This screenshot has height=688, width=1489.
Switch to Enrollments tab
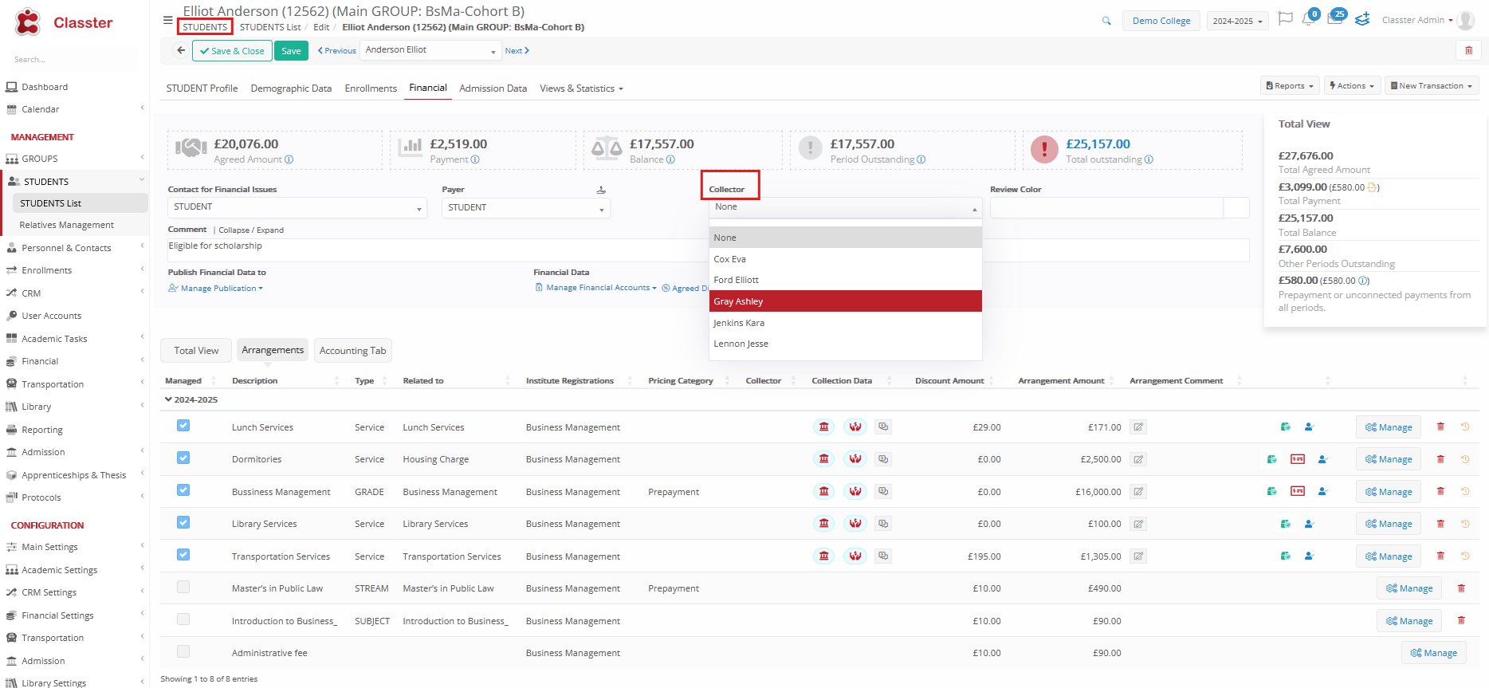(x=371, y=88)
